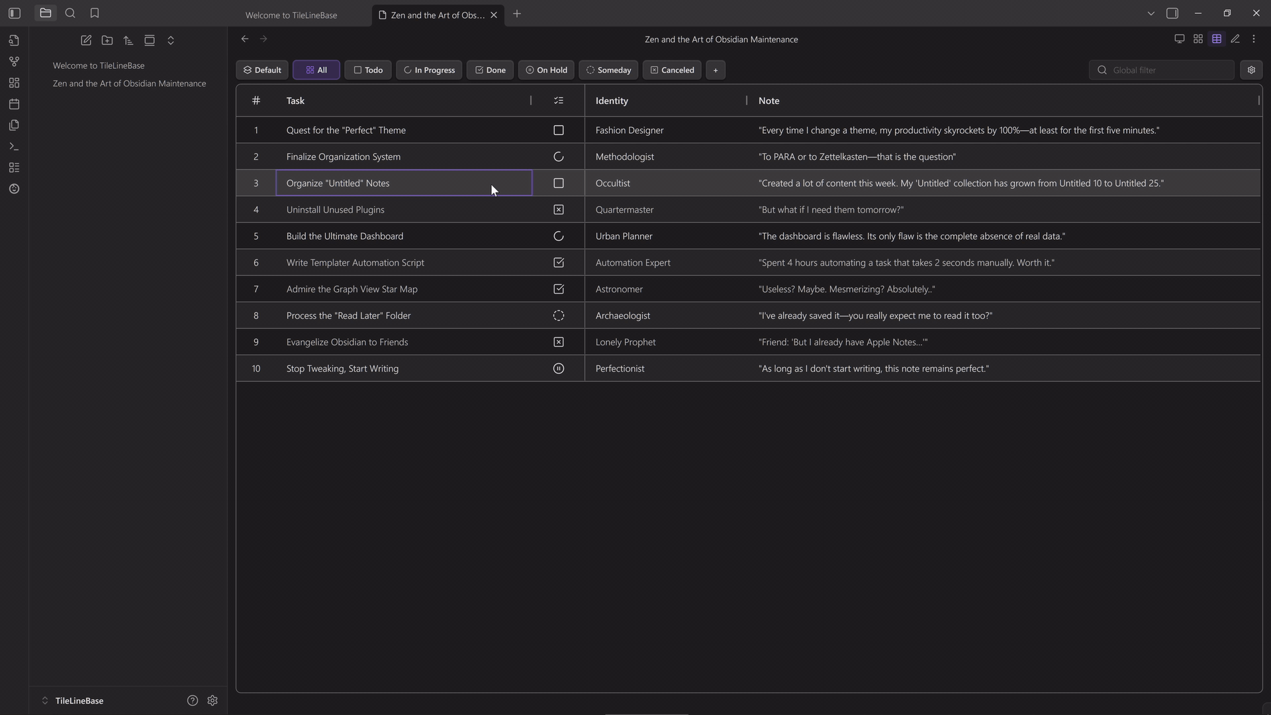This screenshot has width=1271, height=715.
Task: Open the canvas icon in the ribbon
Action: pos(14,83)
